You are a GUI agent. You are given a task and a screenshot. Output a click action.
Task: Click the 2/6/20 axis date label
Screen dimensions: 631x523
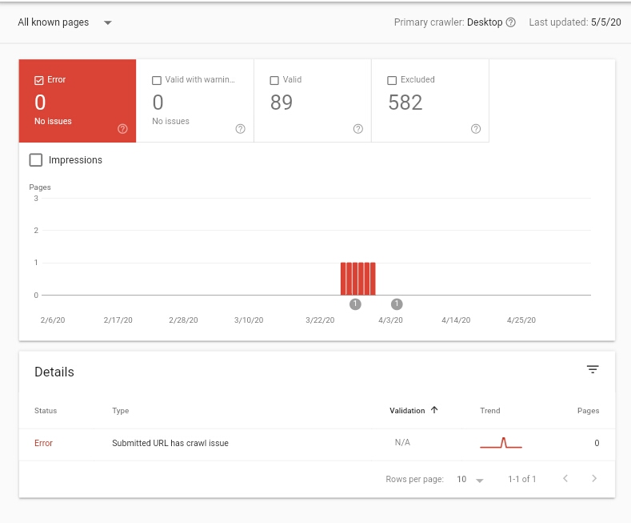[53, 320]
